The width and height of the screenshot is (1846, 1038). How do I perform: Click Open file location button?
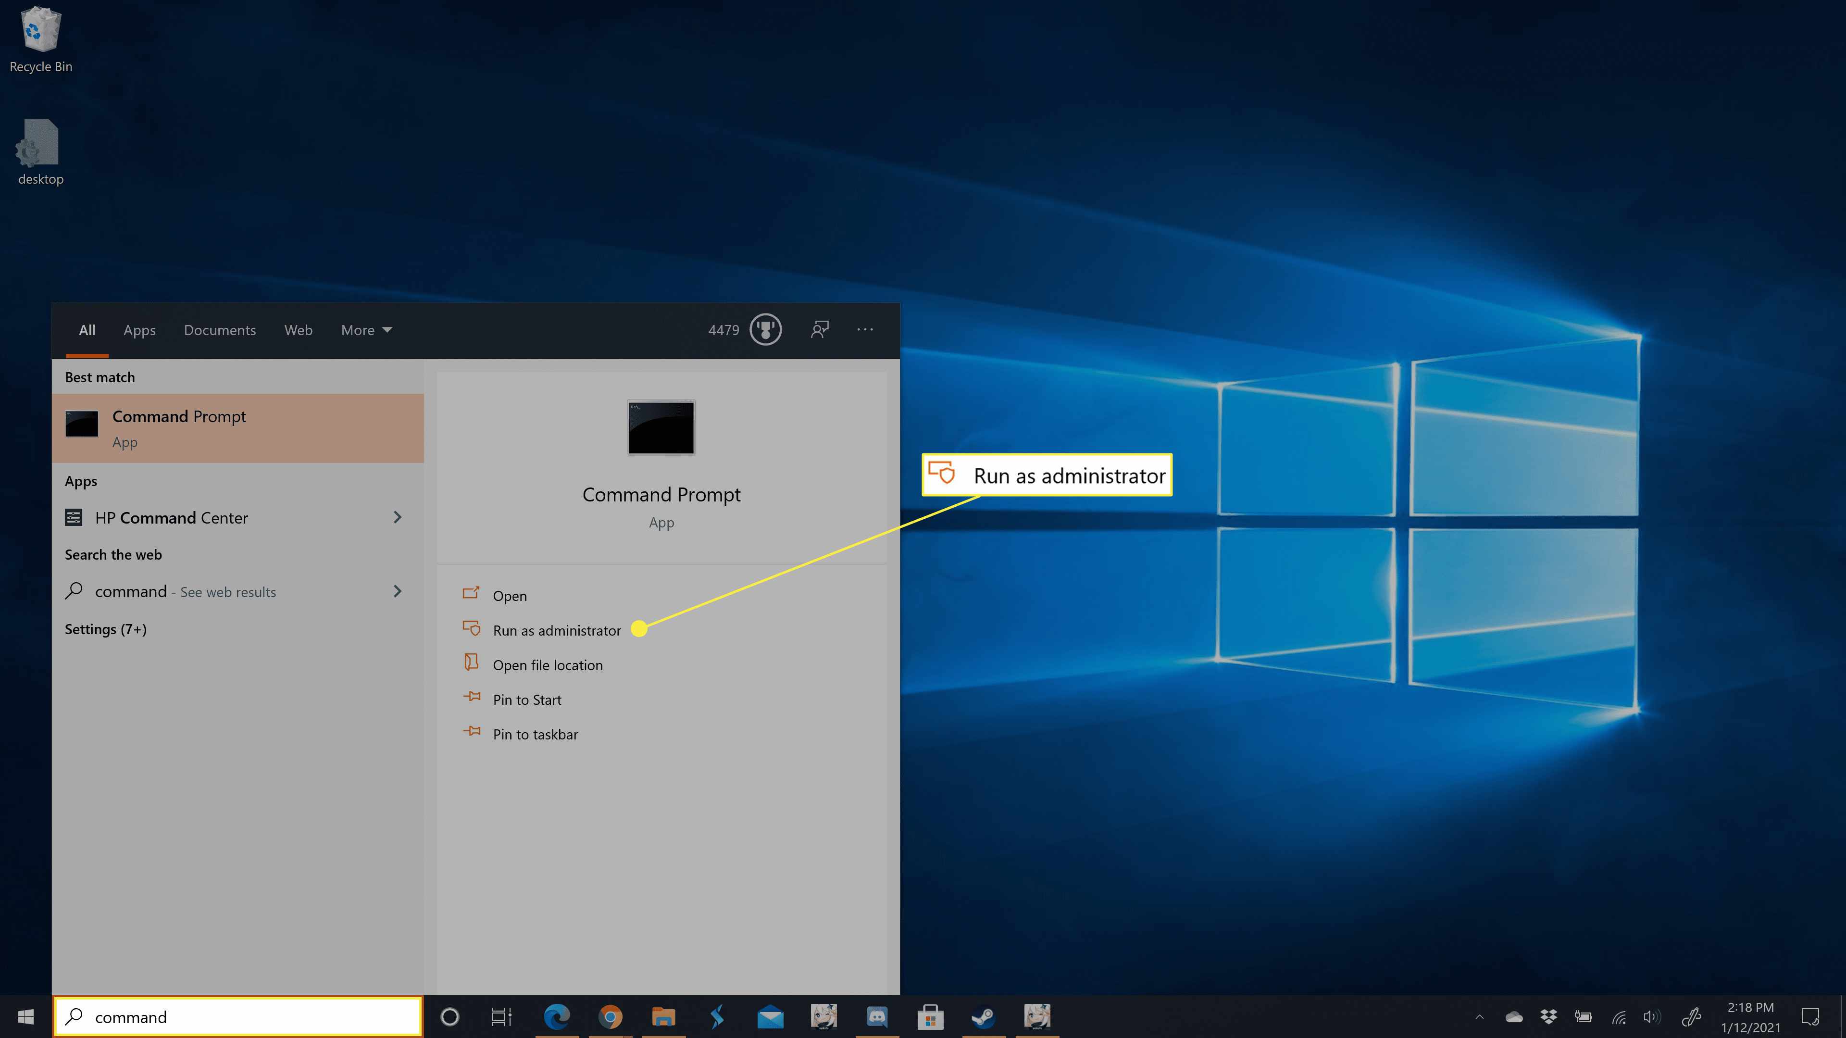point(548,664)
